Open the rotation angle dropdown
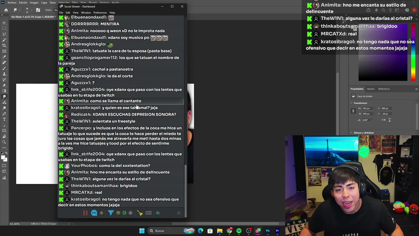Screen dimensions: 419x236 tap(371, 120)
